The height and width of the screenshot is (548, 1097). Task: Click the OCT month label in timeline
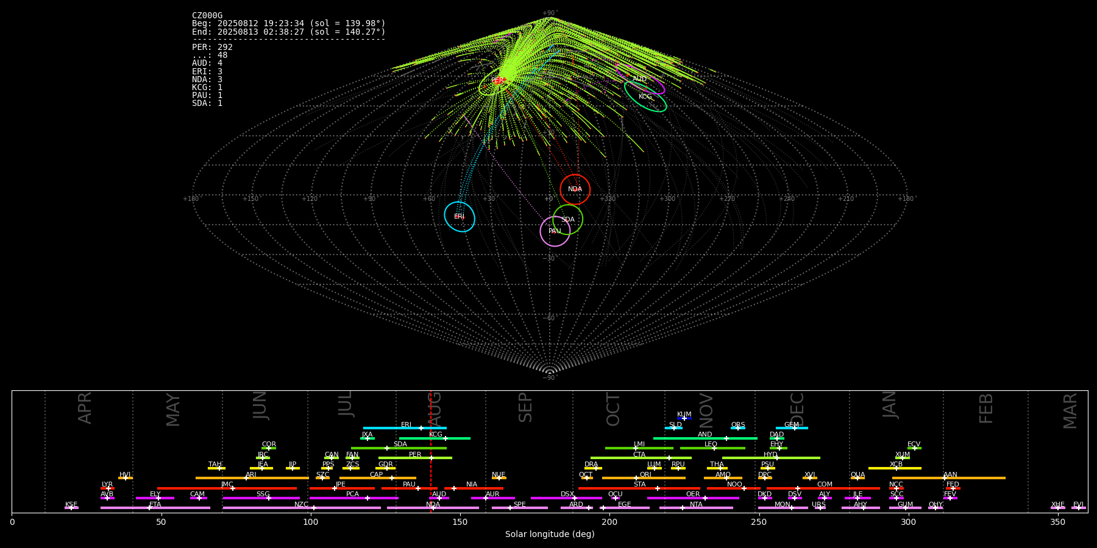pos(613,410)
